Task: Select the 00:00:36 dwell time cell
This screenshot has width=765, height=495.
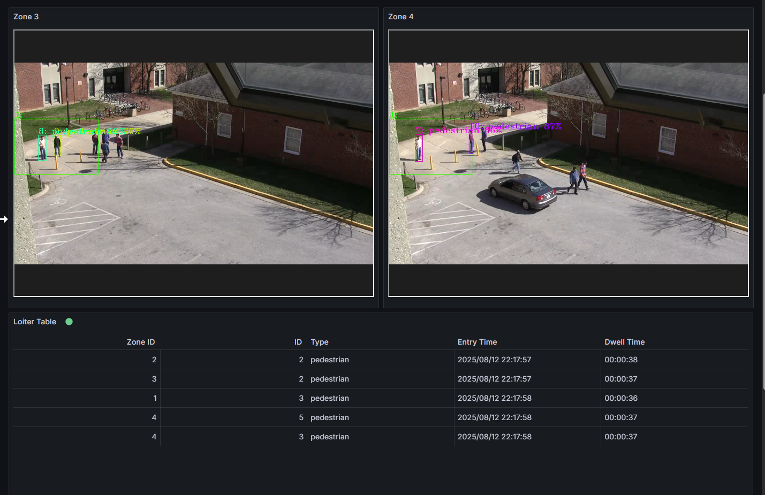Action: 621,398
